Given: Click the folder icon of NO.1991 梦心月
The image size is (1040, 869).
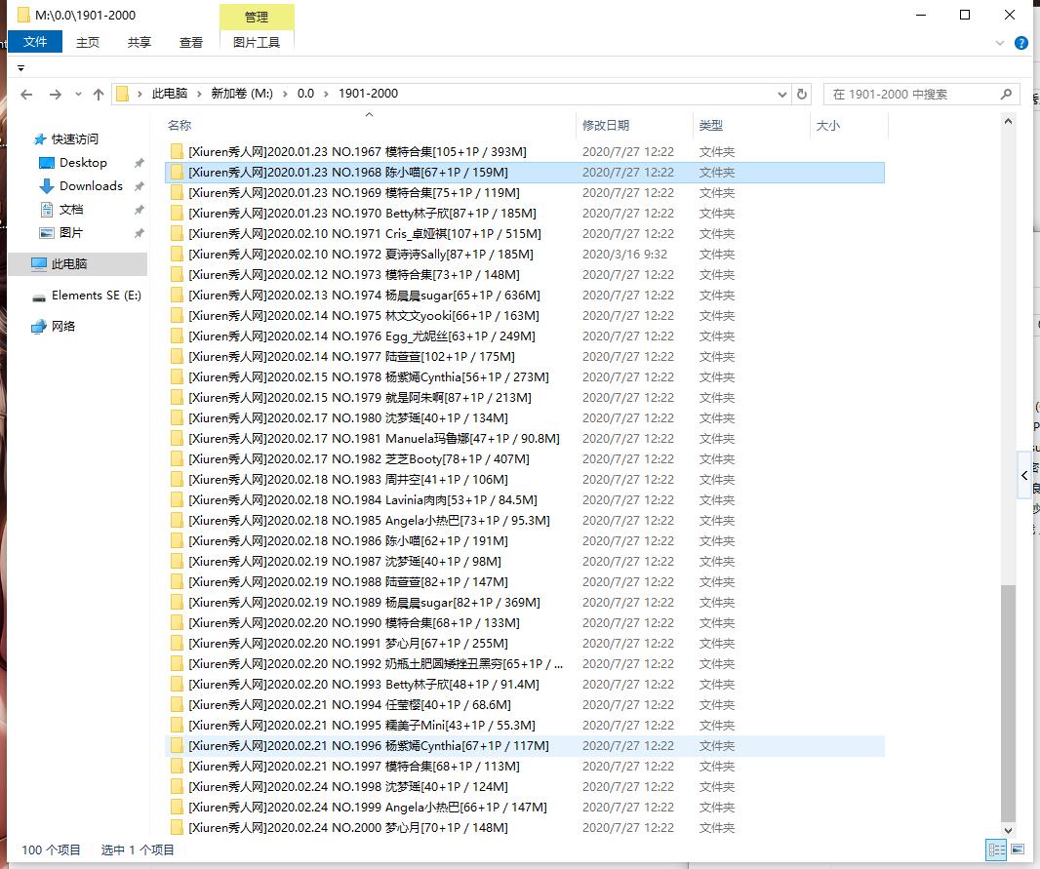Looking at the screenshot, I should 177,644.
